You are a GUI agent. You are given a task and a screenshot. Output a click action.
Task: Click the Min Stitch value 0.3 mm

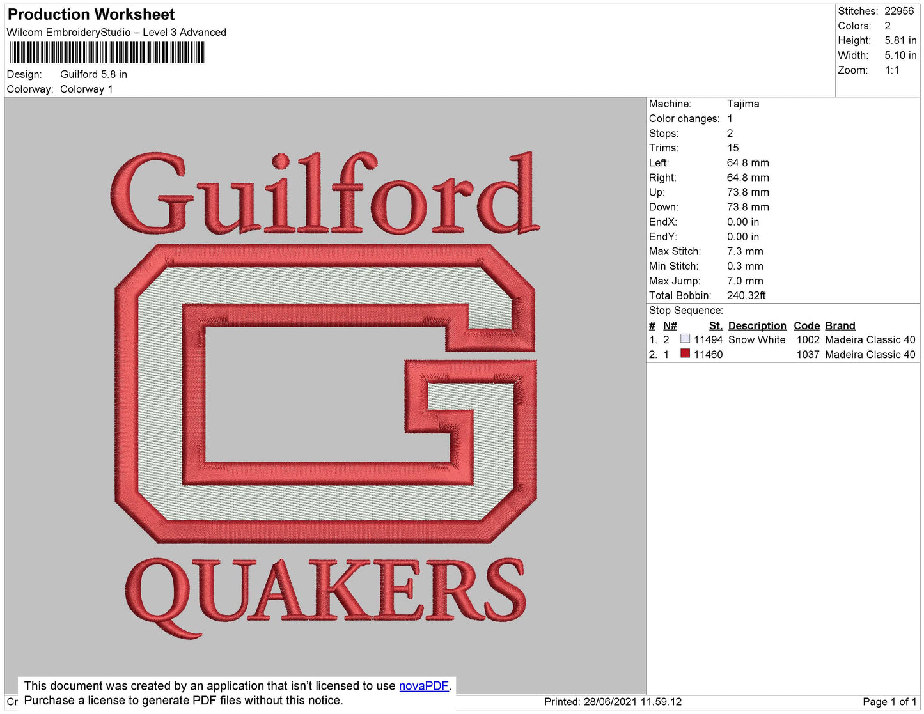tap(745, 266)
